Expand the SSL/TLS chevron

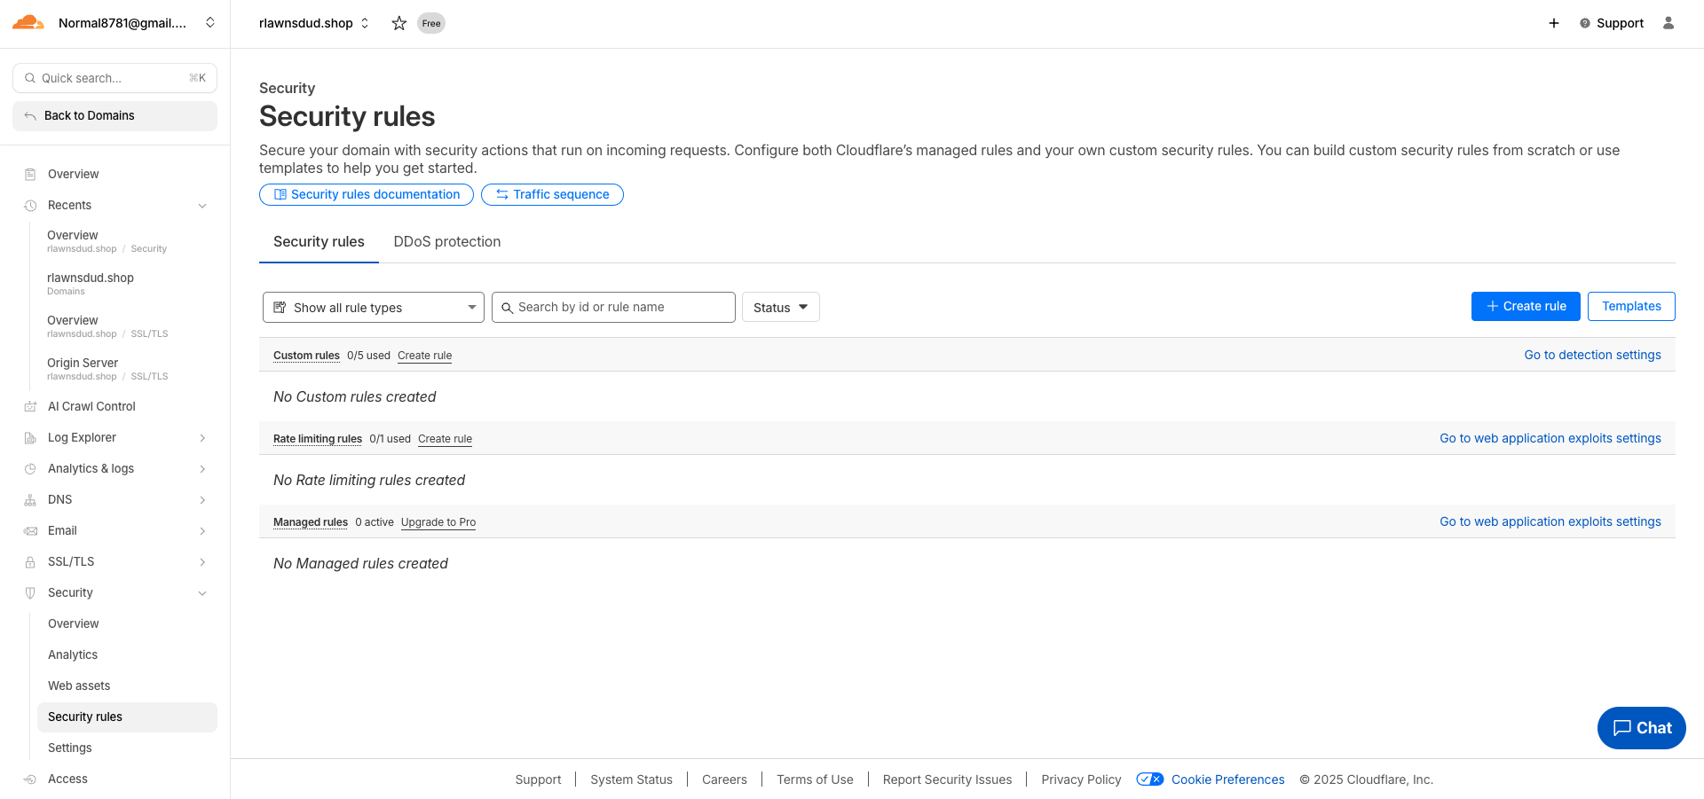(202, 562)
